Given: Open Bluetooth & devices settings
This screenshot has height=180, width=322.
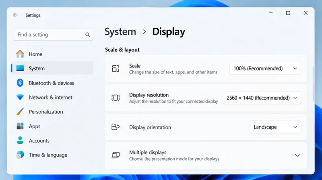Looking at the screenshot, I should coord(52,83).
